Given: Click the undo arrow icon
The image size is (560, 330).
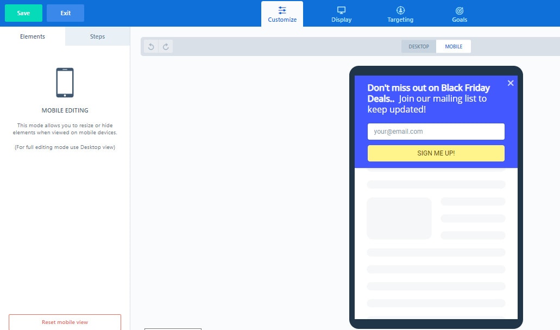Looking at the screenshot, I should (x=150, y=46).
